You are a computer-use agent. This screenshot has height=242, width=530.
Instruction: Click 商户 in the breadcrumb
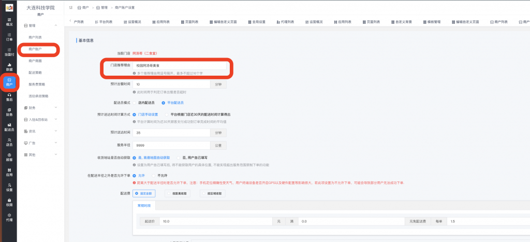click(x=83, y=7)
